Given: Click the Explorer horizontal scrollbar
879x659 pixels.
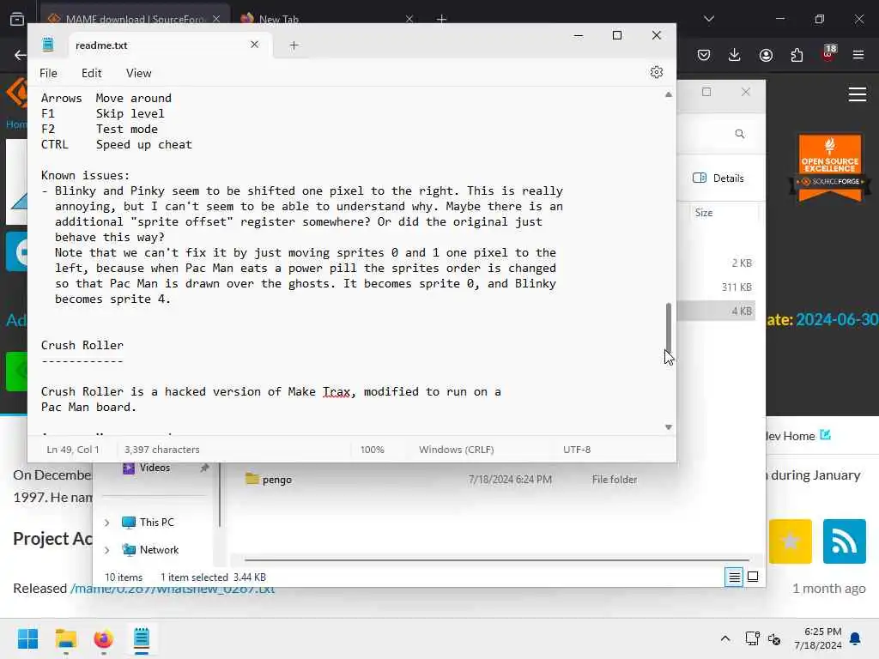Looking at the screenshot, I should point(497,559).
